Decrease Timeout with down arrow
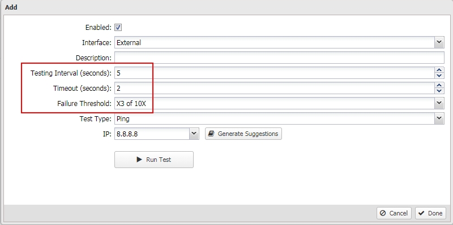Image resolution: width=453 pixels, height=225 pixels. [x=439, y=91]
